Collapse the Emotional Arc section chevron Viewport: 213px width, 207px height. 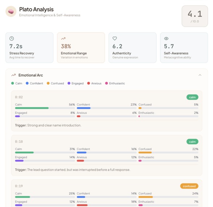pyautogui.click(x=200, y=75)
